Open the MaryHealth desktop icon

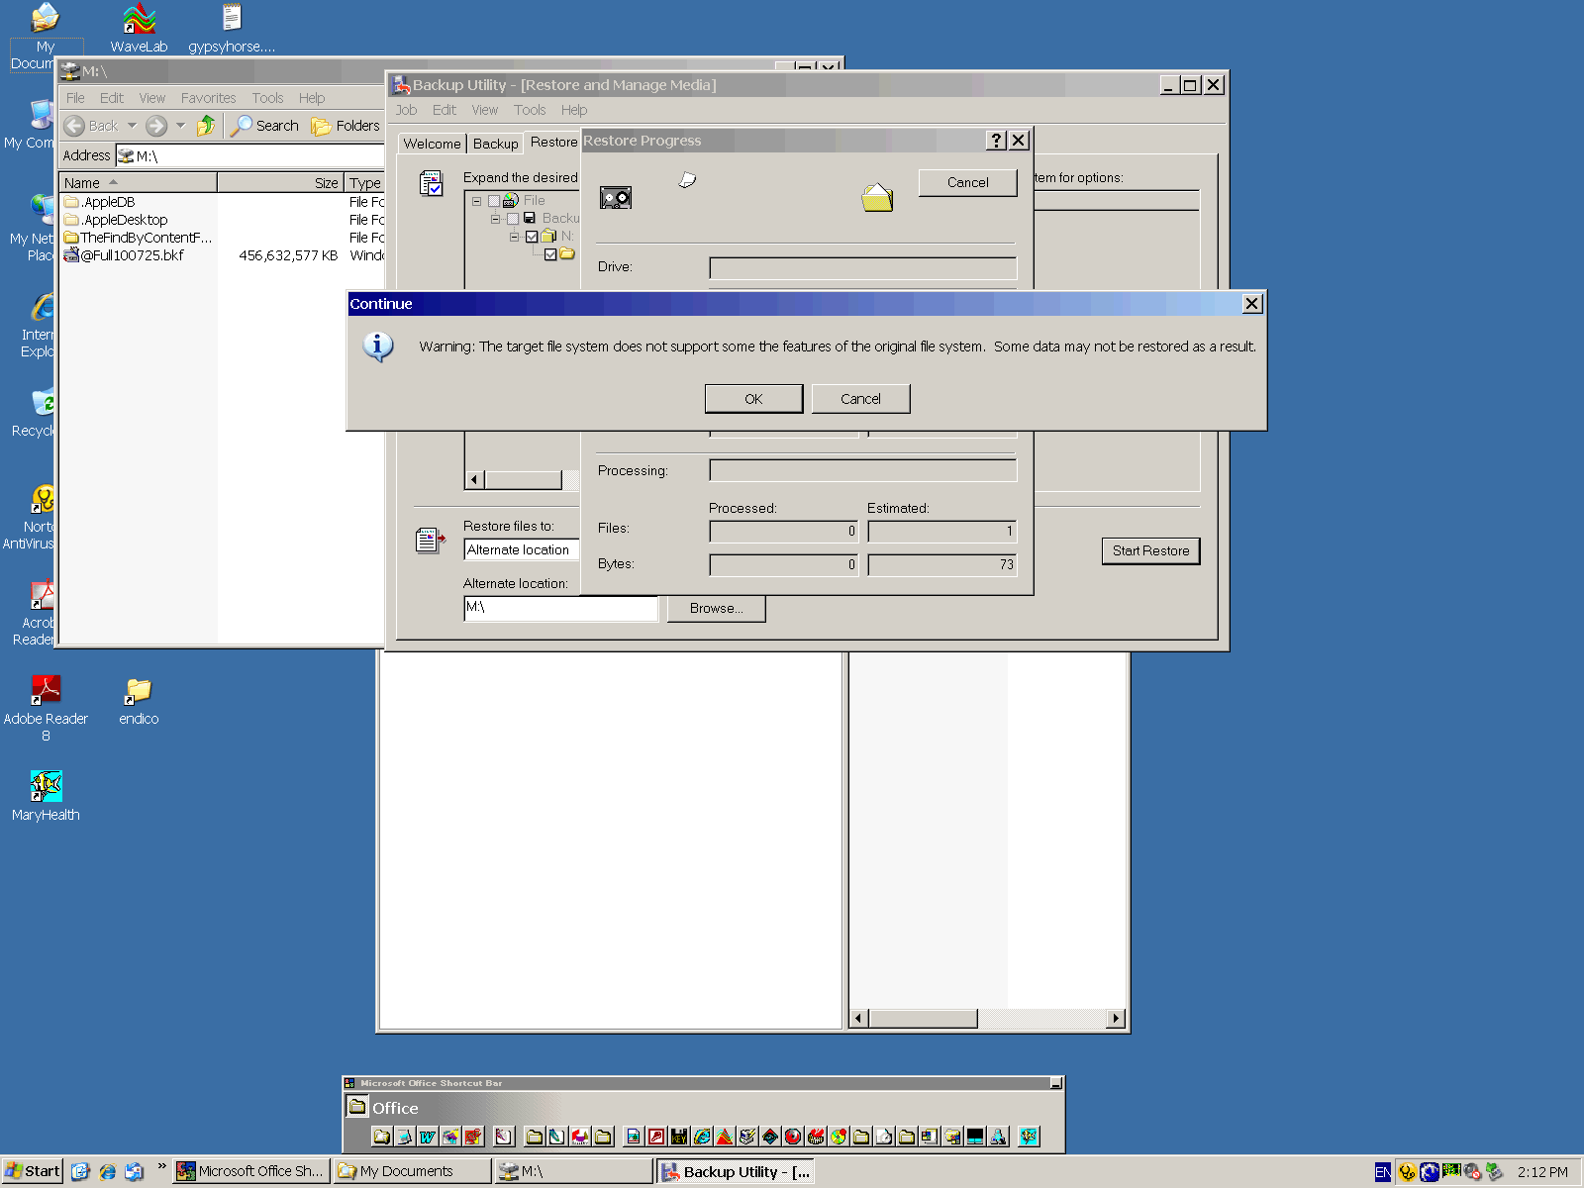(x=46, y=797)
